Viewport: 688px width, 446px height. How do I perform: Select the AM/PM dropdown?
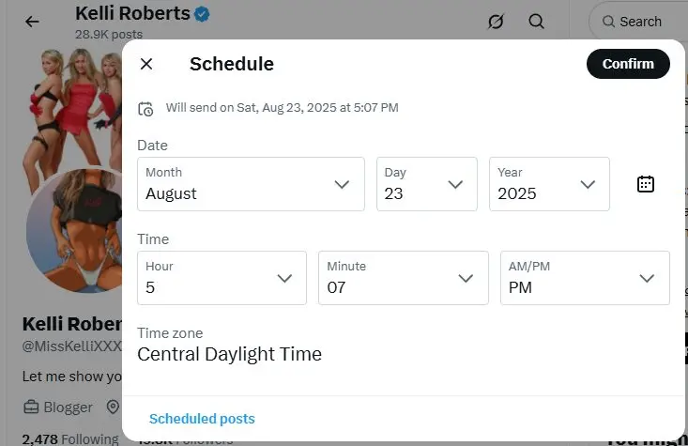point(585,278)
